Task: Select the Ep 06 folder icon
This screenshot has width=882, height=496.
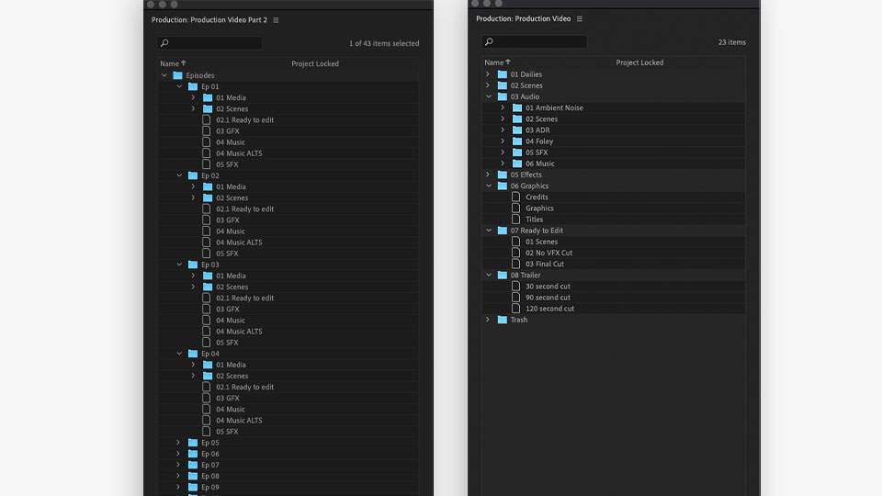Action: (x=193, y=454)
